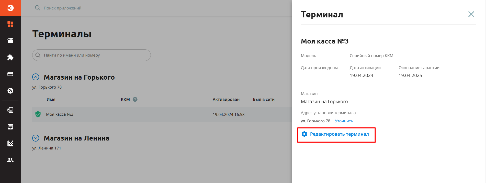Click the gear icon beside Редактировать терминал
Image resolution: width=486 pixels, height=183 pixels.
304,134
